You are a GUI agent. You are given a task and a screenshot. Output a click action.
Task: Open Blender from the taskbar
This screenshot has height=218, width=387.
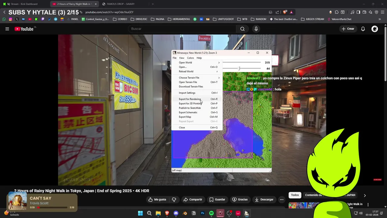(185, 213)
